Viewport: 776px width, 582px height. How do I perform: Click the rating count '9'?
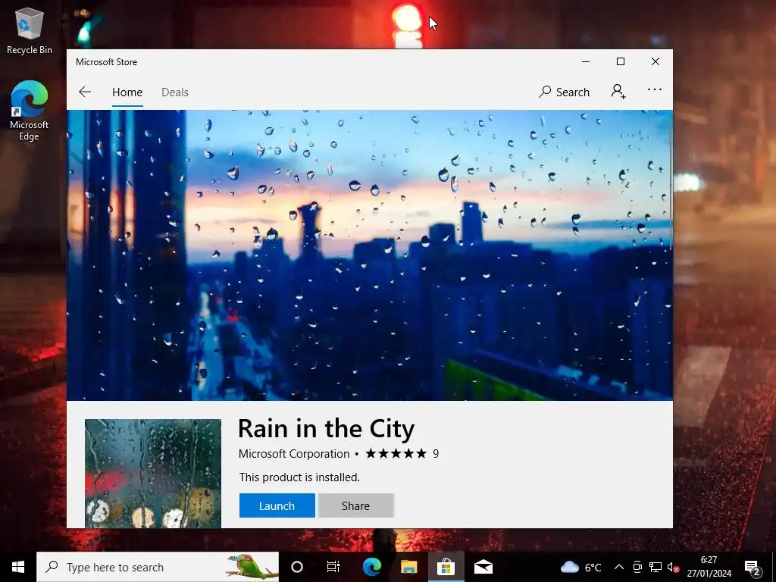(x=436, y=454)
